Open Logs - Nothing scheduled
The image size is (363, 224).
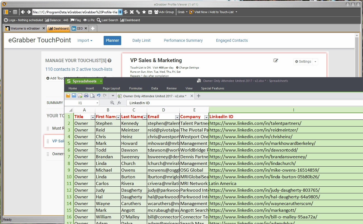[x=23, y=20]
